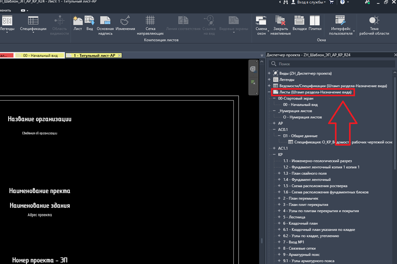397x264 pixels.
Task: Select Основная надпись tool
Action: (x=105, y=25)
